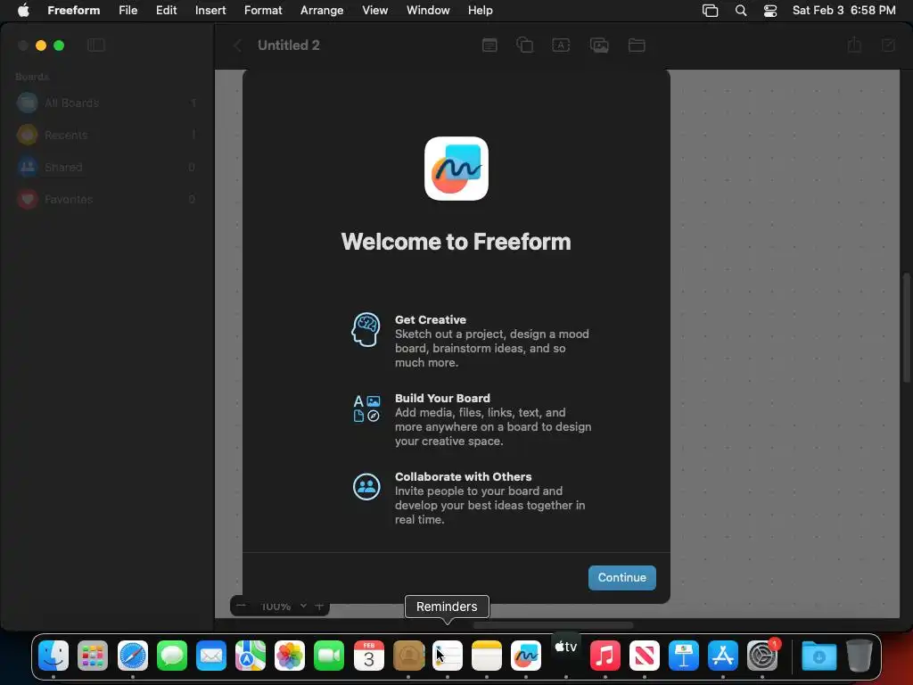Open Photos from the Dock
The width and height of the screenshot is (913, 685).
[290, 656]
